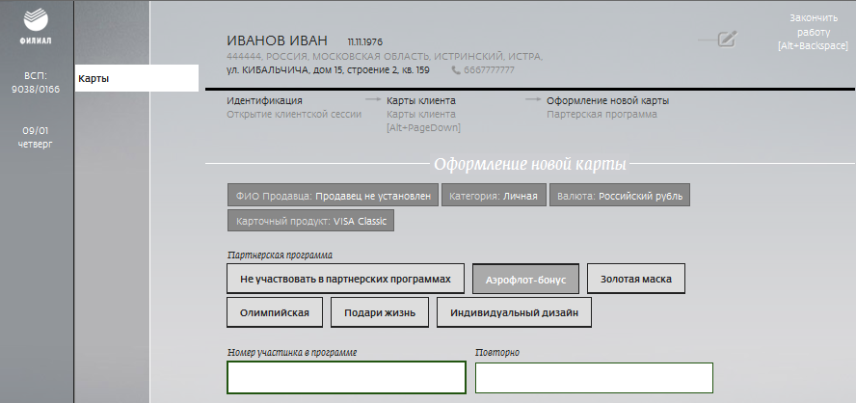856x403 pixels.
Task: Click the birth date 11.11.1976
Action: [364, 41]
